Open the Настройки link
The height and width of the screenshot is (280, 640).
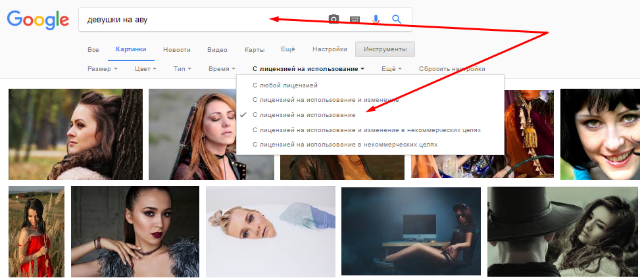click(330, 50)
